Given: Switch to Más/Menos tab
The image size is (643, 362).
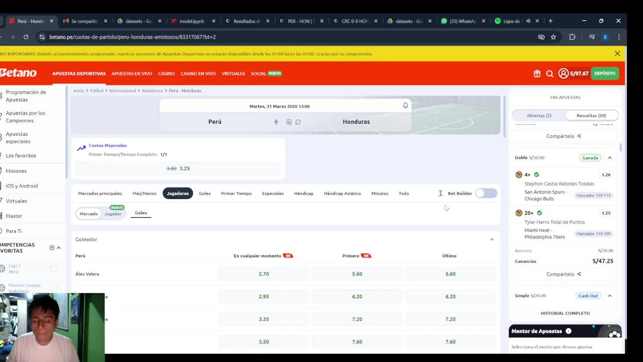Looking at the screenshot, I should [144, 193].
